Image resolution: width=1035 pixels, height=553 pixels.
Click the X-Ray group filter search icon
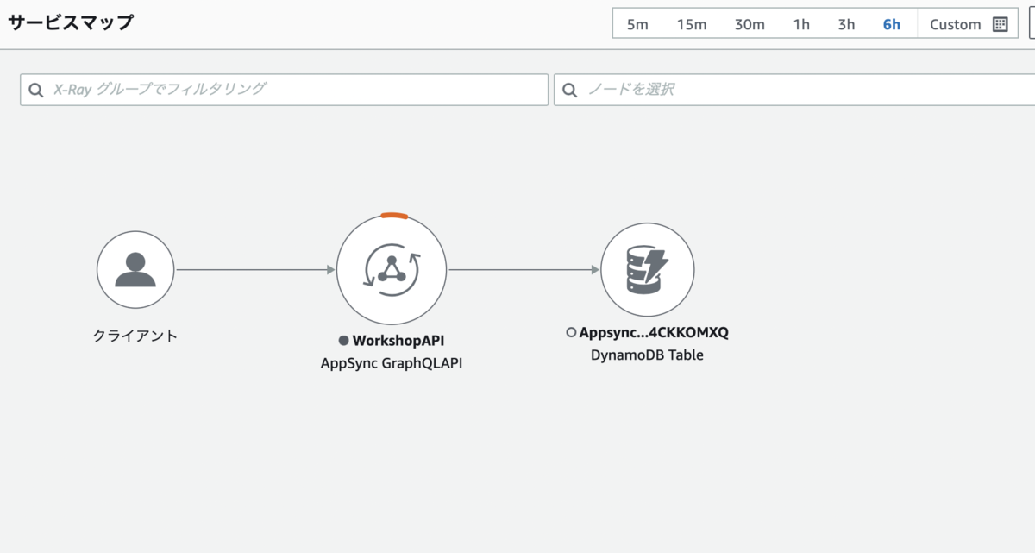(x=36, y=89)
